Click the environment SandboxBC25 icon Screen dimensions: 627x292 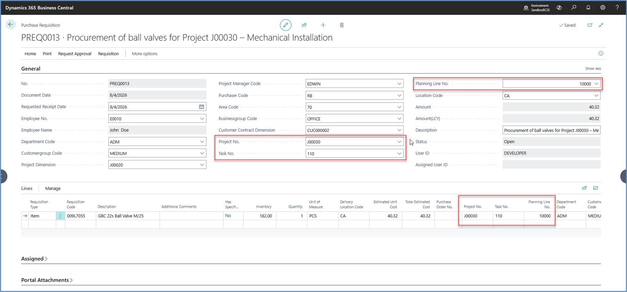[526, 8]
